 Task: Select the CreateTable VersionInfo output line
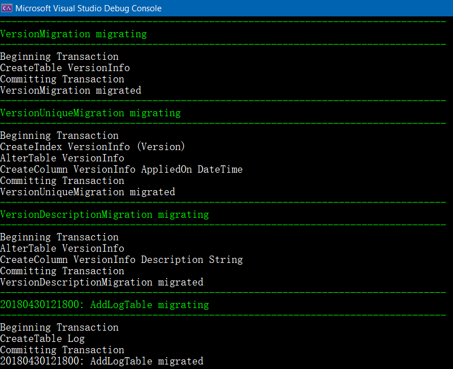click(x=65, y=68)
